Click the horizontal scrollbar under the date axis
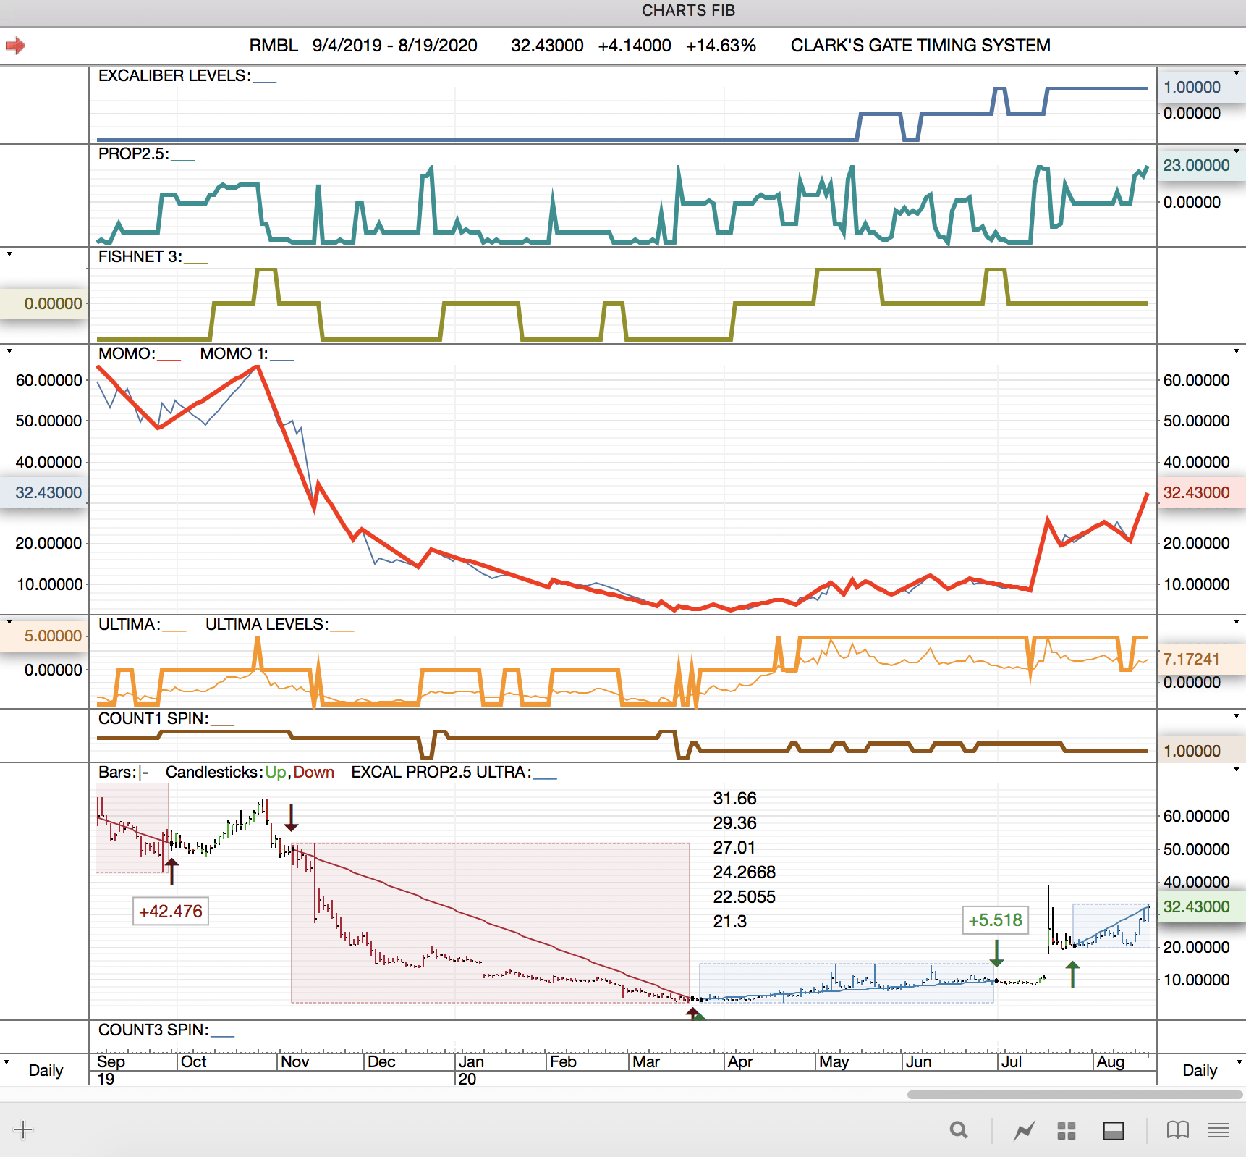1246x1157 pixels. coord(1074,1095)
